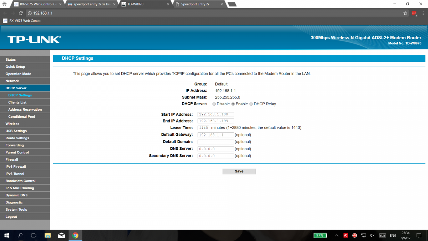Open Route Settings in sidebar

[25, 138]
